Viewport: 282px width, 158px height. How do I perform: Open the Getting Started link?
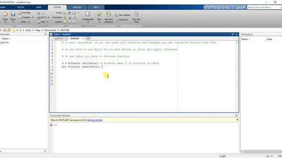(95, 120)
